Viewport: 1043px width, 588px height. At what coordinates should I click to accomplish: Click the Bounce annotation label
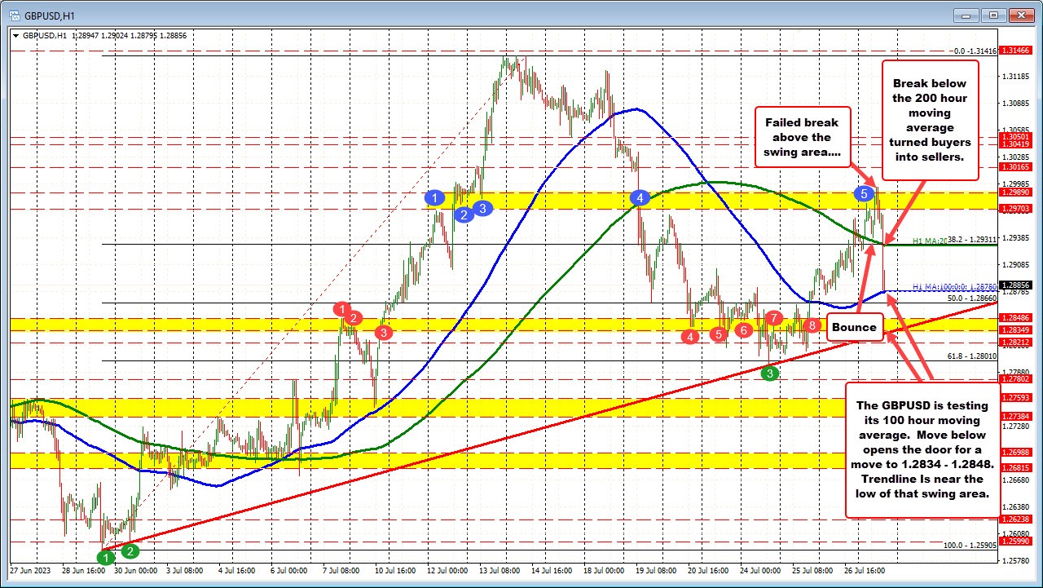click(x=854, y=326)
